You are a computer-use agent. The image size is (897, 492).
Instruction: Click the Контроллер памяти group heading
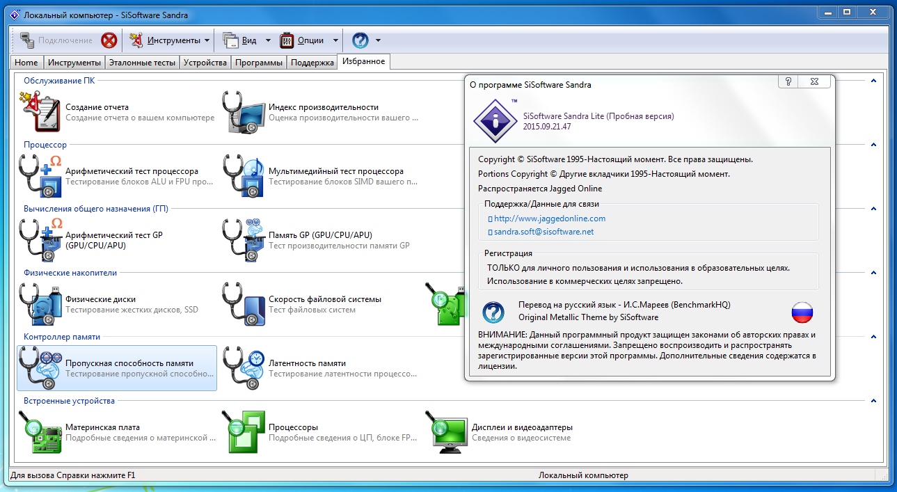tap(62, 337)
